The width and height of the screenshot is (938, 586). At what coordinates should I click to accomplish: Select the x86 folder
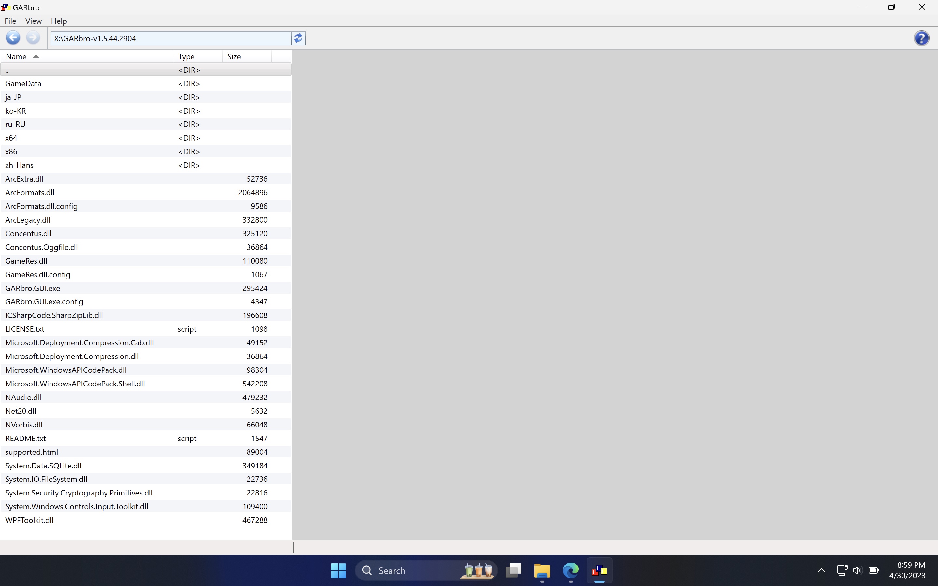click(146, 151)
